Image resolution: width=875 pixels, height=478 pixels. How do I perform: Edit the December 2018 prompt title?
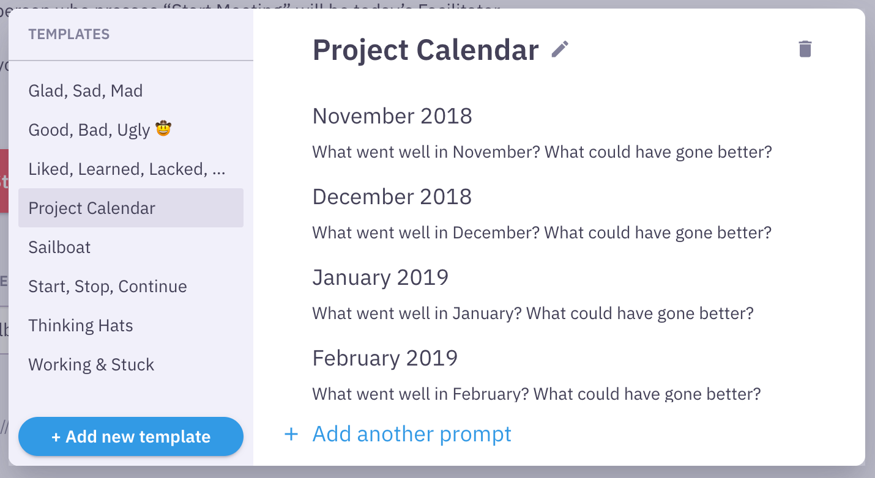tap(392, 197)
